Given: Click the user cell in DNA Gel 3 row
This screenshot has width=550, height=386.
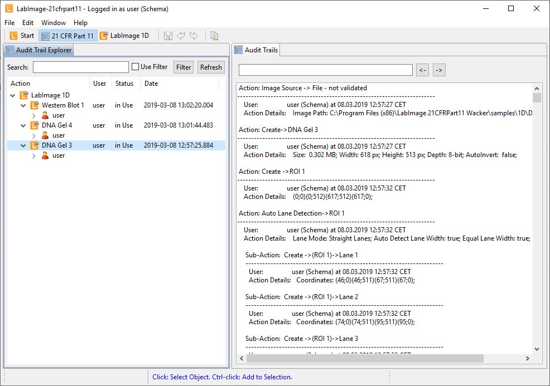Looking at the screenshot, I should (99, 145).
